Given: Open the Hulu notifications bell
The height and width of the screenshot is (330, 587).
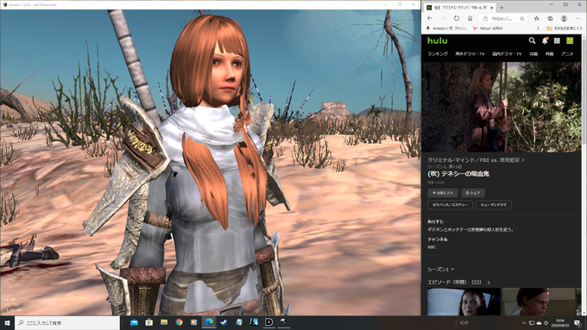Looking at the screenshot, I should point(545,40).
